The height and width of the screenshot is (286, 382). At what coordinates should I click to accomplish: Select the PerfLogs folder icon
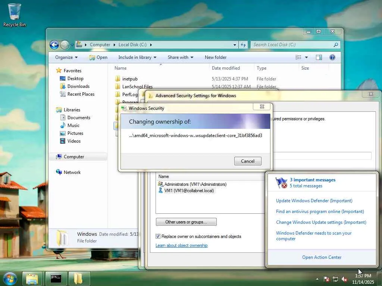pos(118,94)
